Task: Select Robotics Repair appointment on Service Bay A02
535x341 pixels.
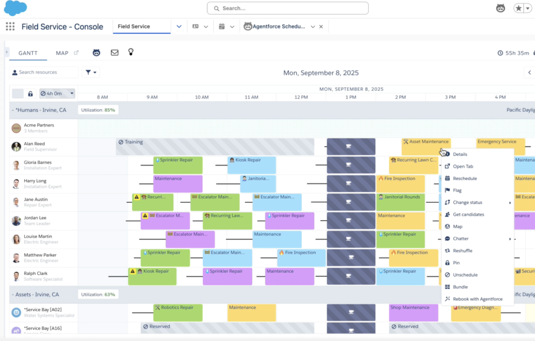Action: [178, 313]
